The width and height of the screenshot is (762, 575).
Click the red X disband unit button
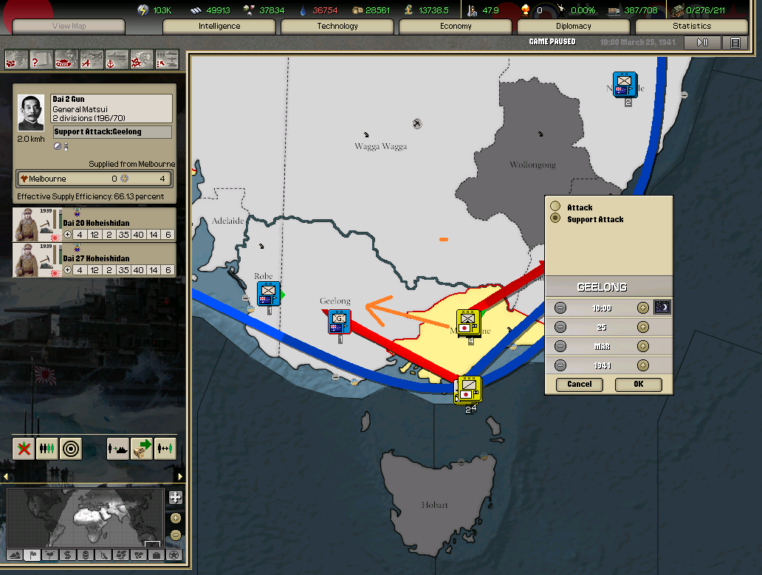(x=24, y=448)
